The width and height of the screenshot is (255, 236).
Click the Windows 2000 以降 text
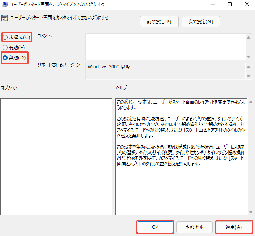coord(109,66)
